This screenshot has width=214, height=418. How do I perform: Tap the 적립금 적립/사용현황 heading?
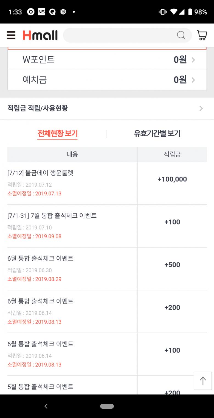[x=38, y=109]
